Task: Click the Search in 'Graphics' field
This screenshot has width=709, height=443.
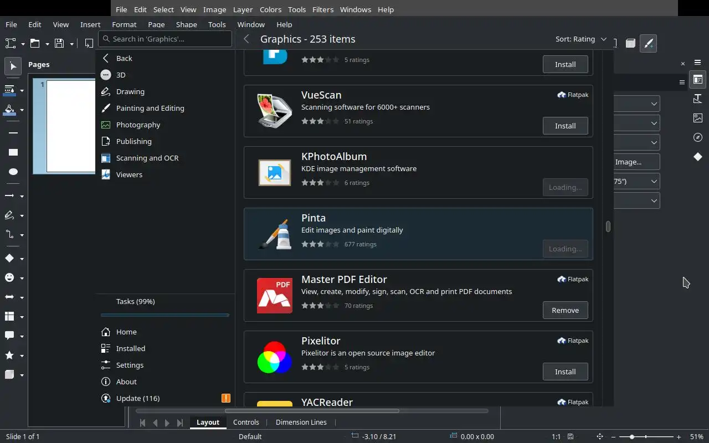Action: click(165, 39)
